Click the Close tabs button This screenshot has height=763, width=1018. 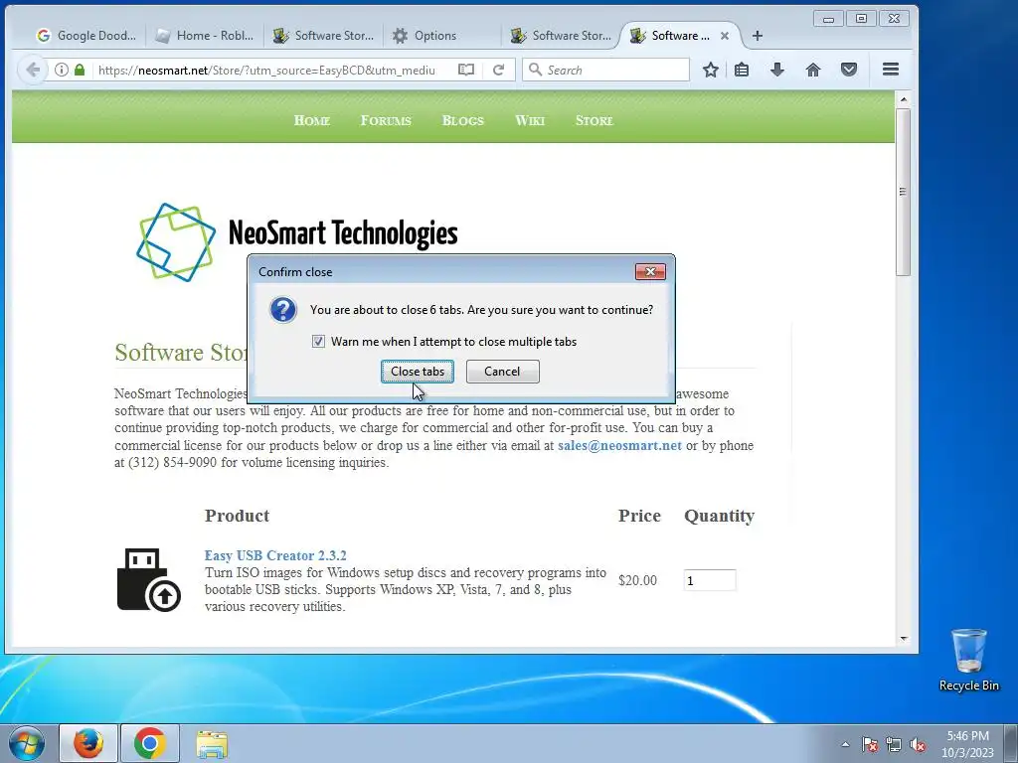click(x=417, y=372)
